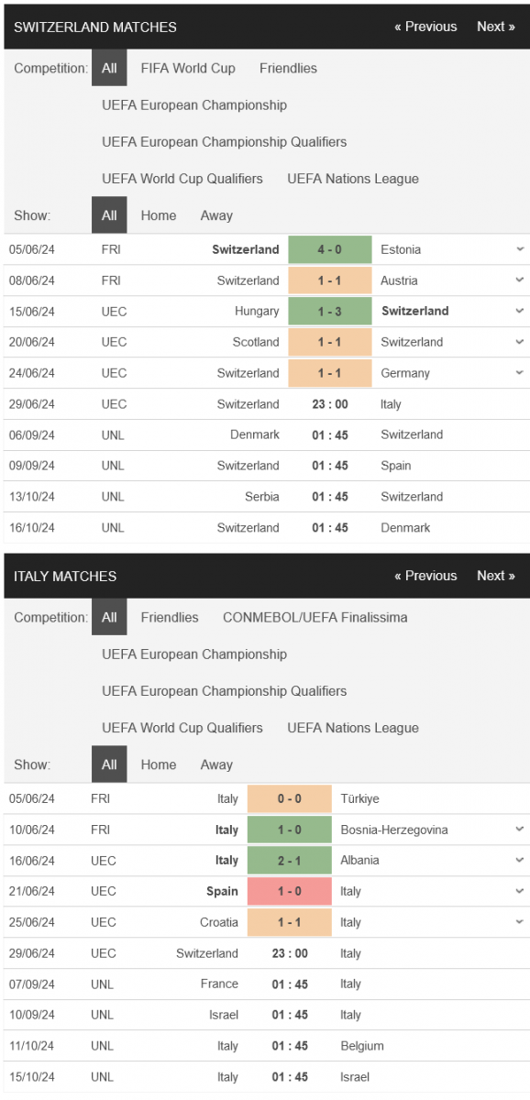The width and height of the screenshot is (530, 1100).
Task: Open the Switzerland 4 - 0 Estonia score
Action: coord(330,249)
